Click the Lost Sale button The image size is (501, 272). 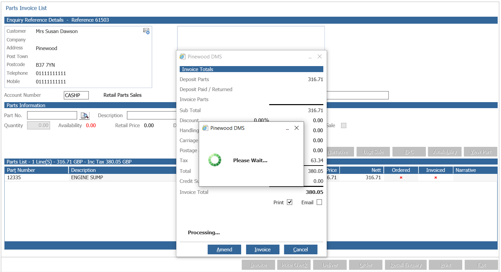pos(373,152)
